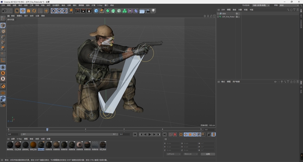This screenshot has height=162, width=303.
Task: Click the planar workplane 'L' icon
Action: 3,60
